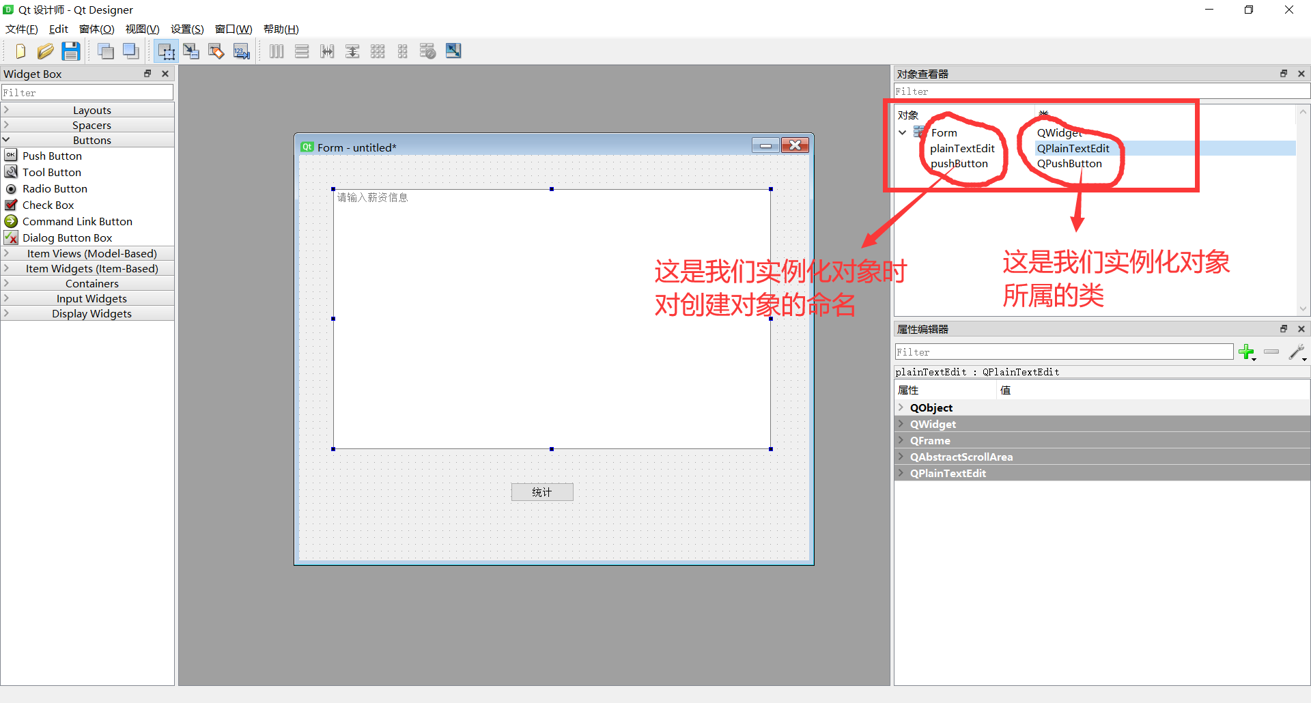Viewport: 1311px width, 703px height.
Task: Switch to Edit Tab Order icon
Action: tap(242, 51)
